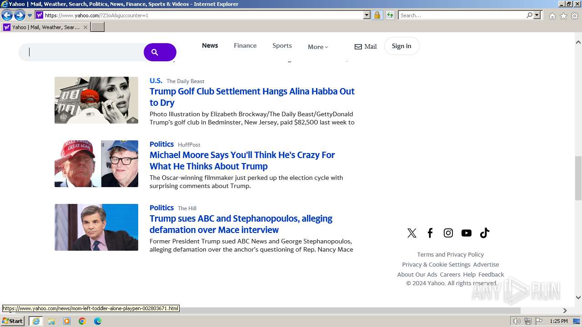Image resolution: width=582 pixels, height=327 pixels.
Task: Click the scroll down arrow
Action: click(578, 297)
